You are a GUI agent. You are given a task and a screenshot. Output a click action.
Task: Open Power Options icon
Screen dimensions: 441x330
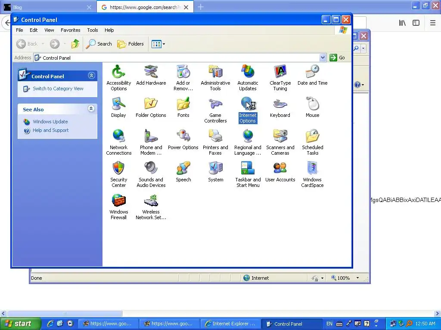coord(183,140)
